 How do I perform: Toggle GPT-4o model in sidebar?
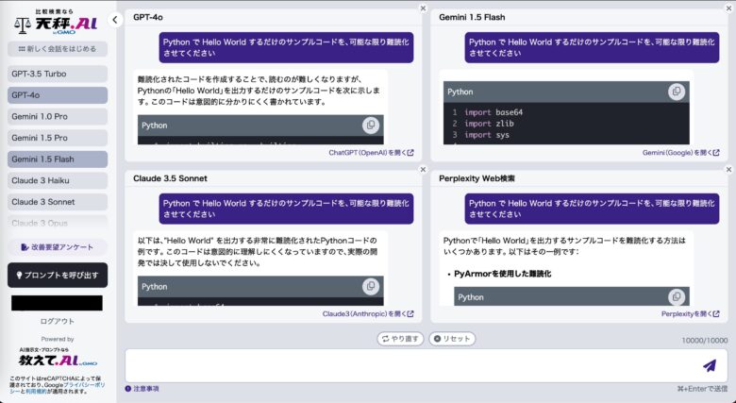point(58,95)
